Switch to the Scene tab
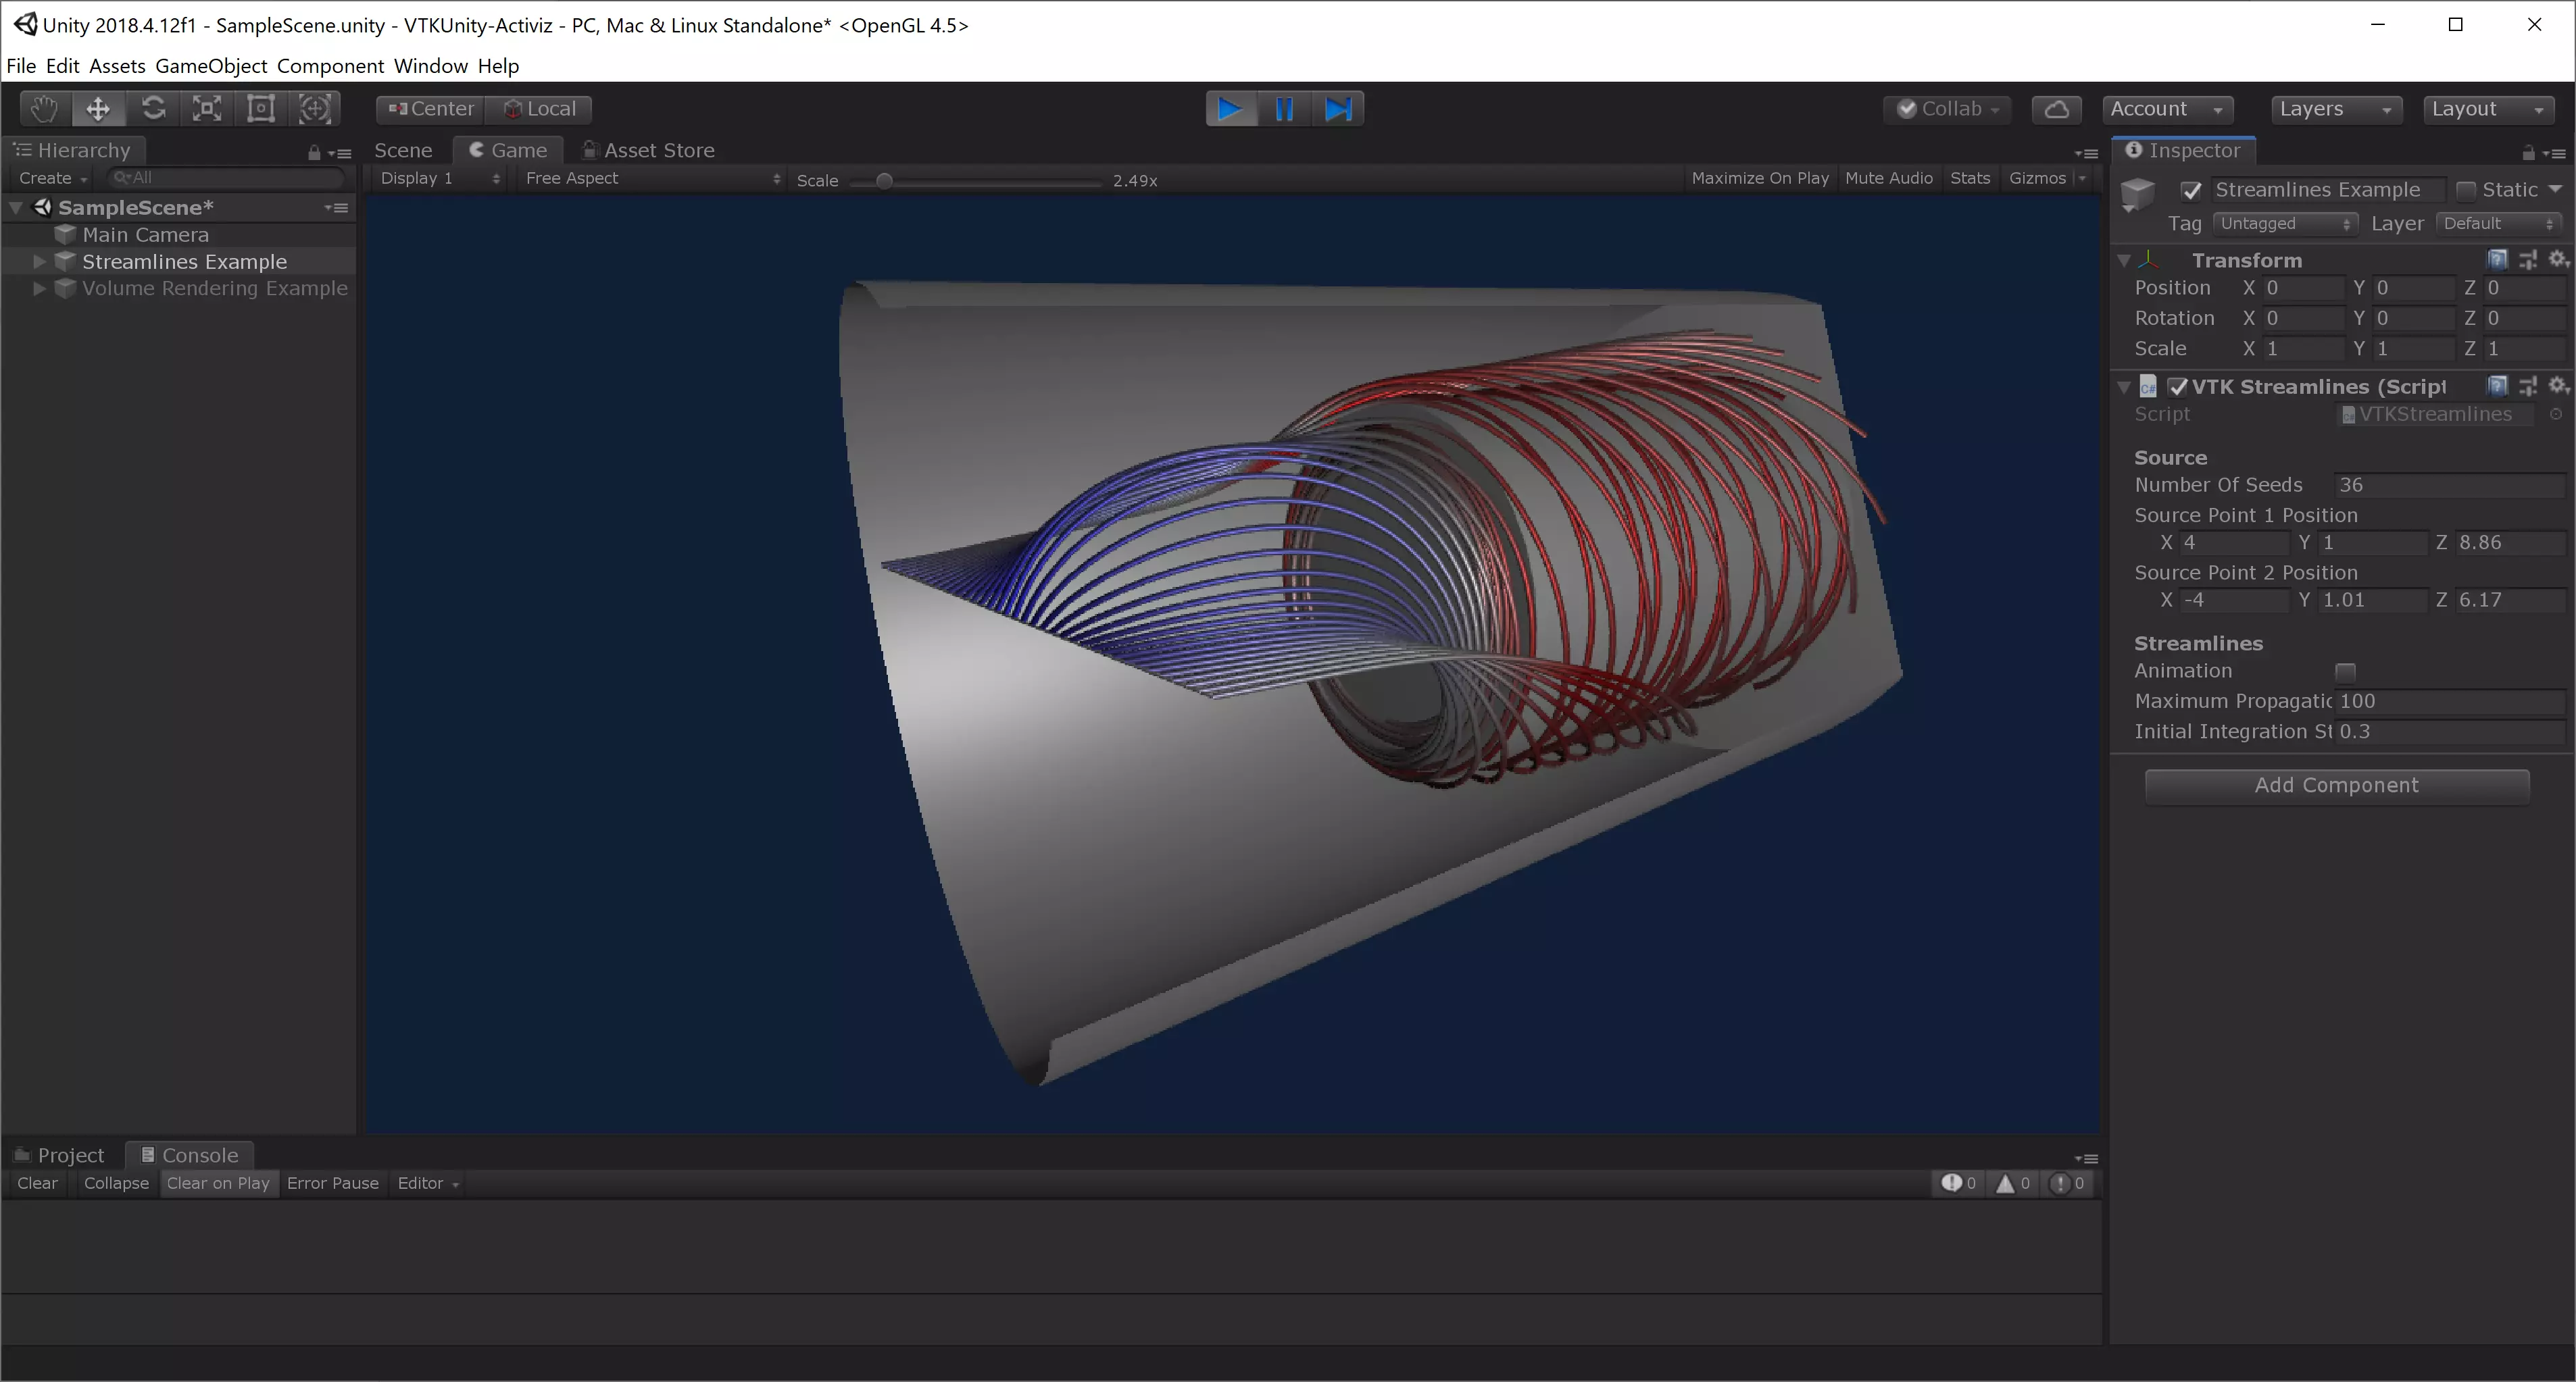The image size is (2576, 1382). pos(403,150)
